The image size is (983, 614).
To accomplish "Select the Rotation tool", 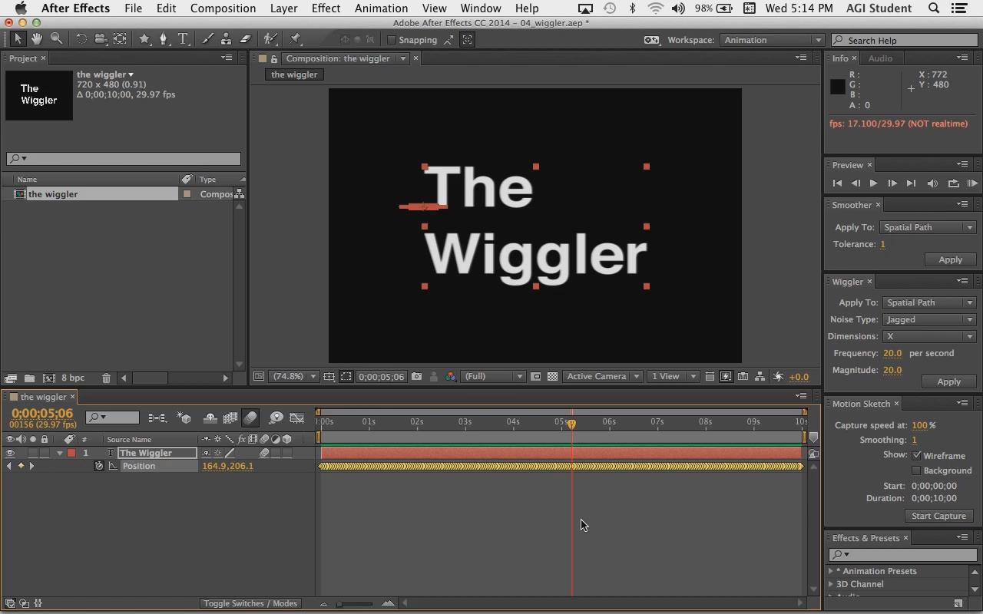I will tap(81, 39).
